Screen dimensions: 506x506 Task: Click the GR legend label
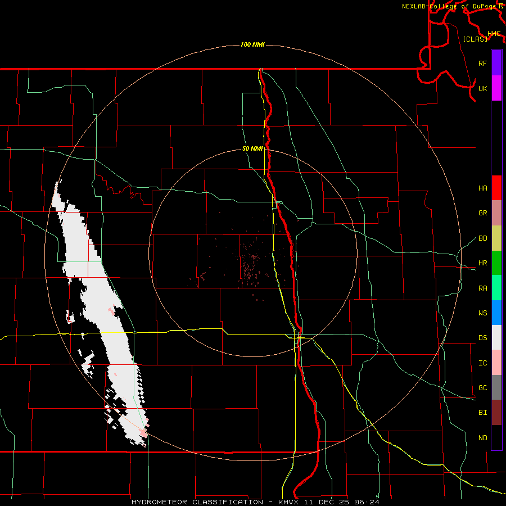[x=482, y=213]
